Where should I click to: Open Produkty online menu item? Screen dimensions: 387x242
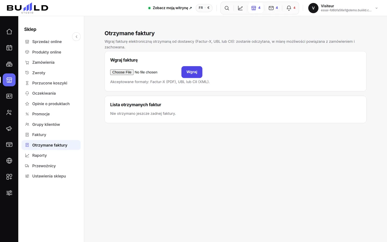tap(51, 52)
